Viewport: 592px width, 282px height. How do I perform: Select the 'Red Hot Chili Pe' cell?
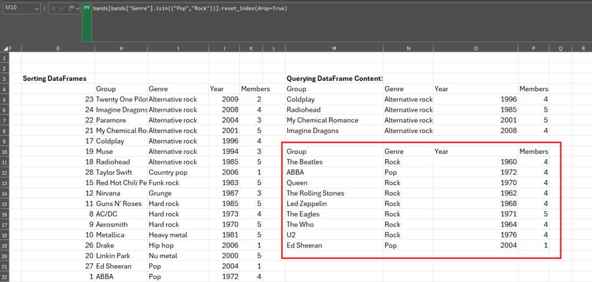click(121, 183)
